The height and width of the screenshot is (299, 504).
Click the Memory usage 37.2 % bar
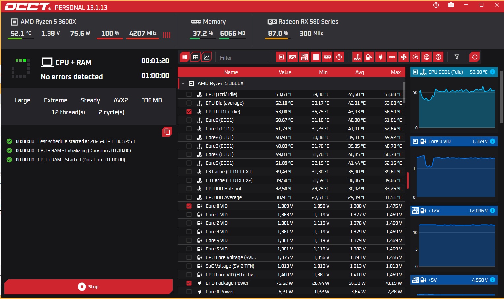(203, 38)
